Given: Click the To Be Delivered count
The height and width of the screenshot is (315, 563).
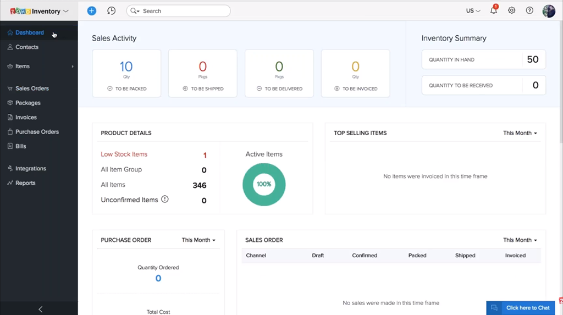Looking at the screenshot, I should tap(279, 67).
